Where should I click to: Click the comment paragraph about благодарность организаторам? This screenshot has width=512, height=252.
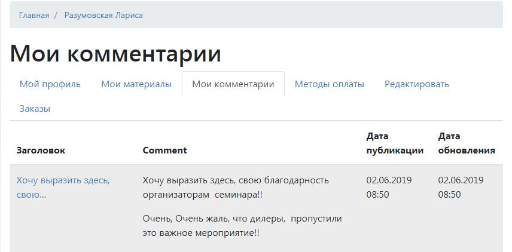pos(236,188)
